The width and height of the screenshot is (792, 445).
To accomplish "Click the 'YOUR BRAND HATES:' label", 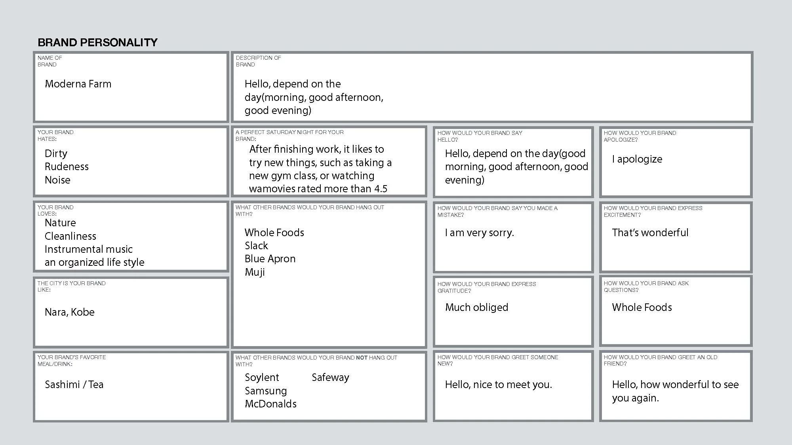I will pyautogui.click(x=55, y=135).
